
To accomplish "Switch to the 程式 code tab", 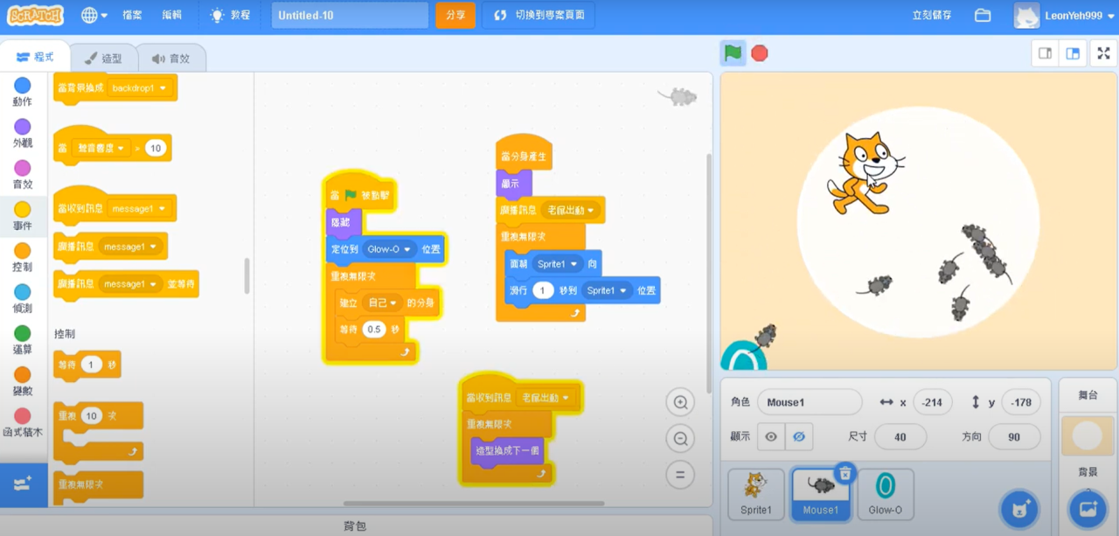I will (x=35, y=57).
